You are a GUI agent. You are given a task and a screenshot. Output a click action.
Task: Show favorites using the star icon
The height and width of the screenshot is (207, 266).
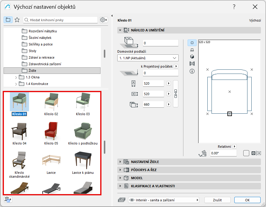click(x=17, y=20)
